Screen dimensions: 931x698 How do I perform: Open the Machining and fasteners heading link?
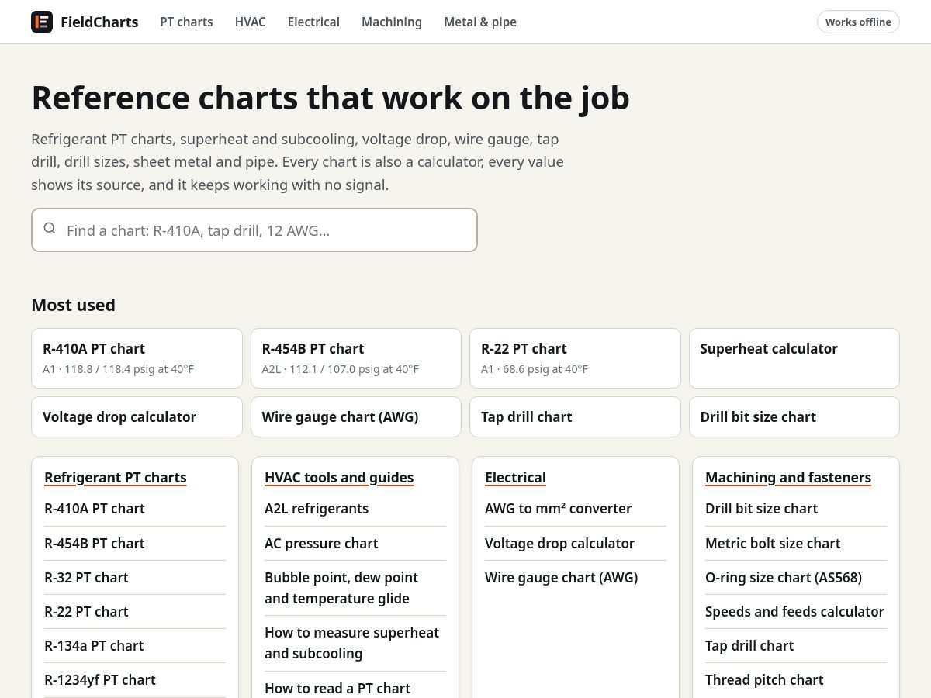click(x=788, y=478)
